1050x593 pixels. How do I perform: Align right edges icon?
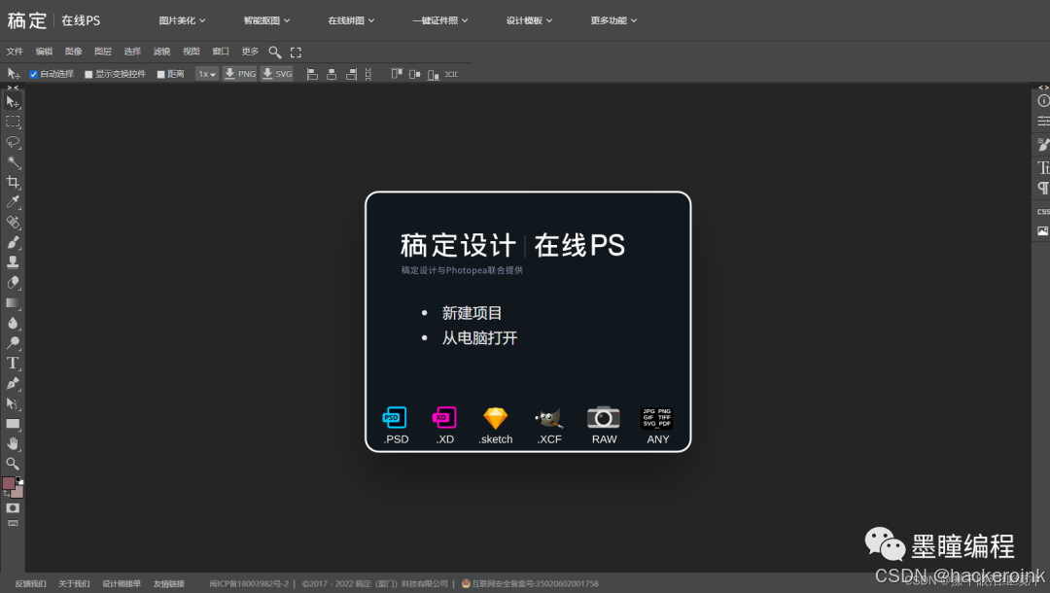tap(351, 74)
